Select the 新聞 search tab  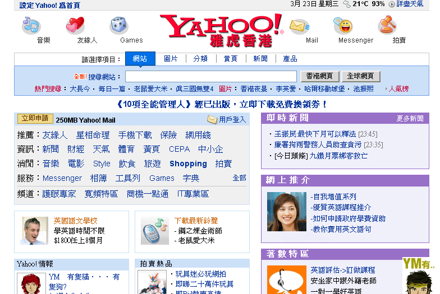point(260,59)
